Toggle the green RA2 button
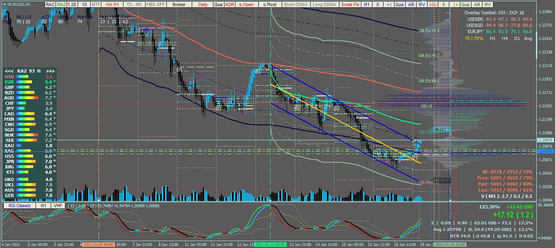Viewport: 556px width, 248px height. click(61, 4)
